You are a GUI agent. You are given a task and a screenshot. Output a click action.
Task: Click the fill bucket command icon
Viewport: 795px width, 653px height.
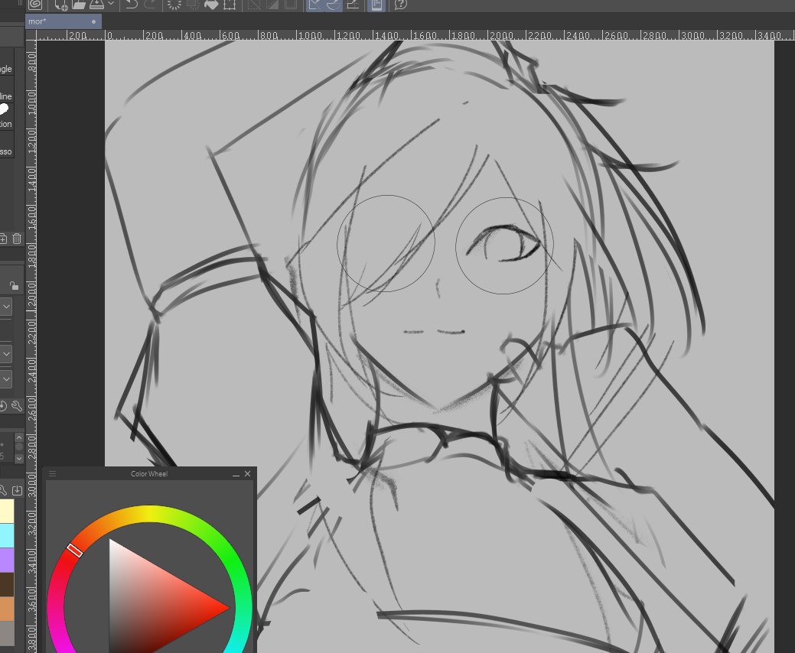click(211, 5)
